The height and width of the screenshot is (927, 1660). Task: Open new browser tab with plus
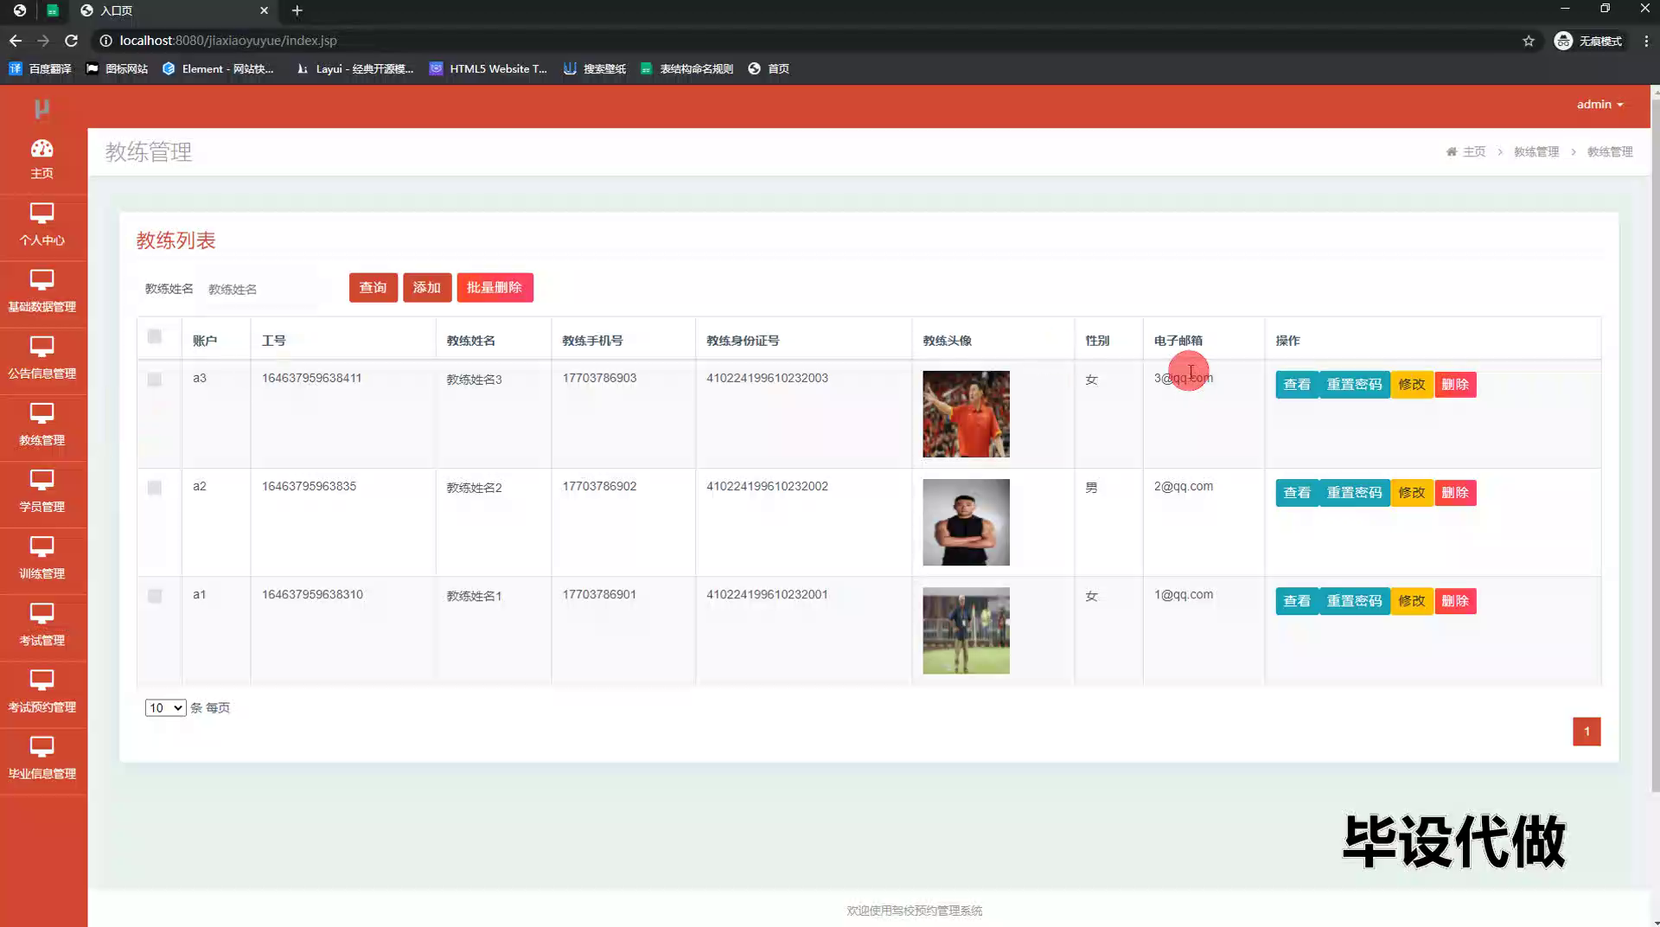pyautogui.click(x=297, y=10)
